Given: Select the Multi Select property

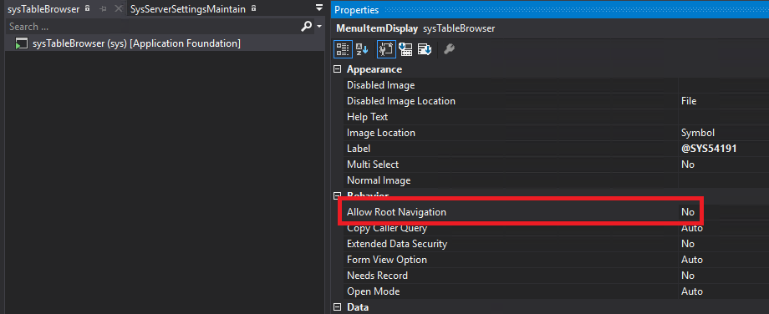Looking at the screenshot, I should point(373,165).
